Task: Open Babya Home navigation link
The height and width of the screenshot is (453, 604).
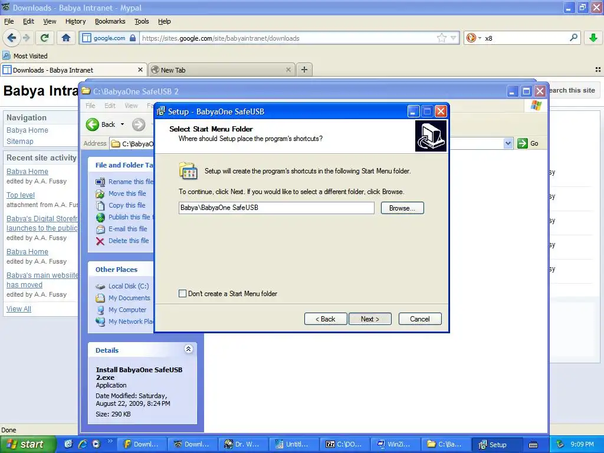Action: tap(27, 130)
